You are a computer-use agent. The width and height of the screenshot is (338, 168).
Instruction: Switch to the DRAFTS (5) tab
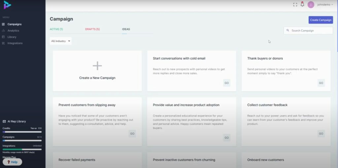(x=92, y=29)
